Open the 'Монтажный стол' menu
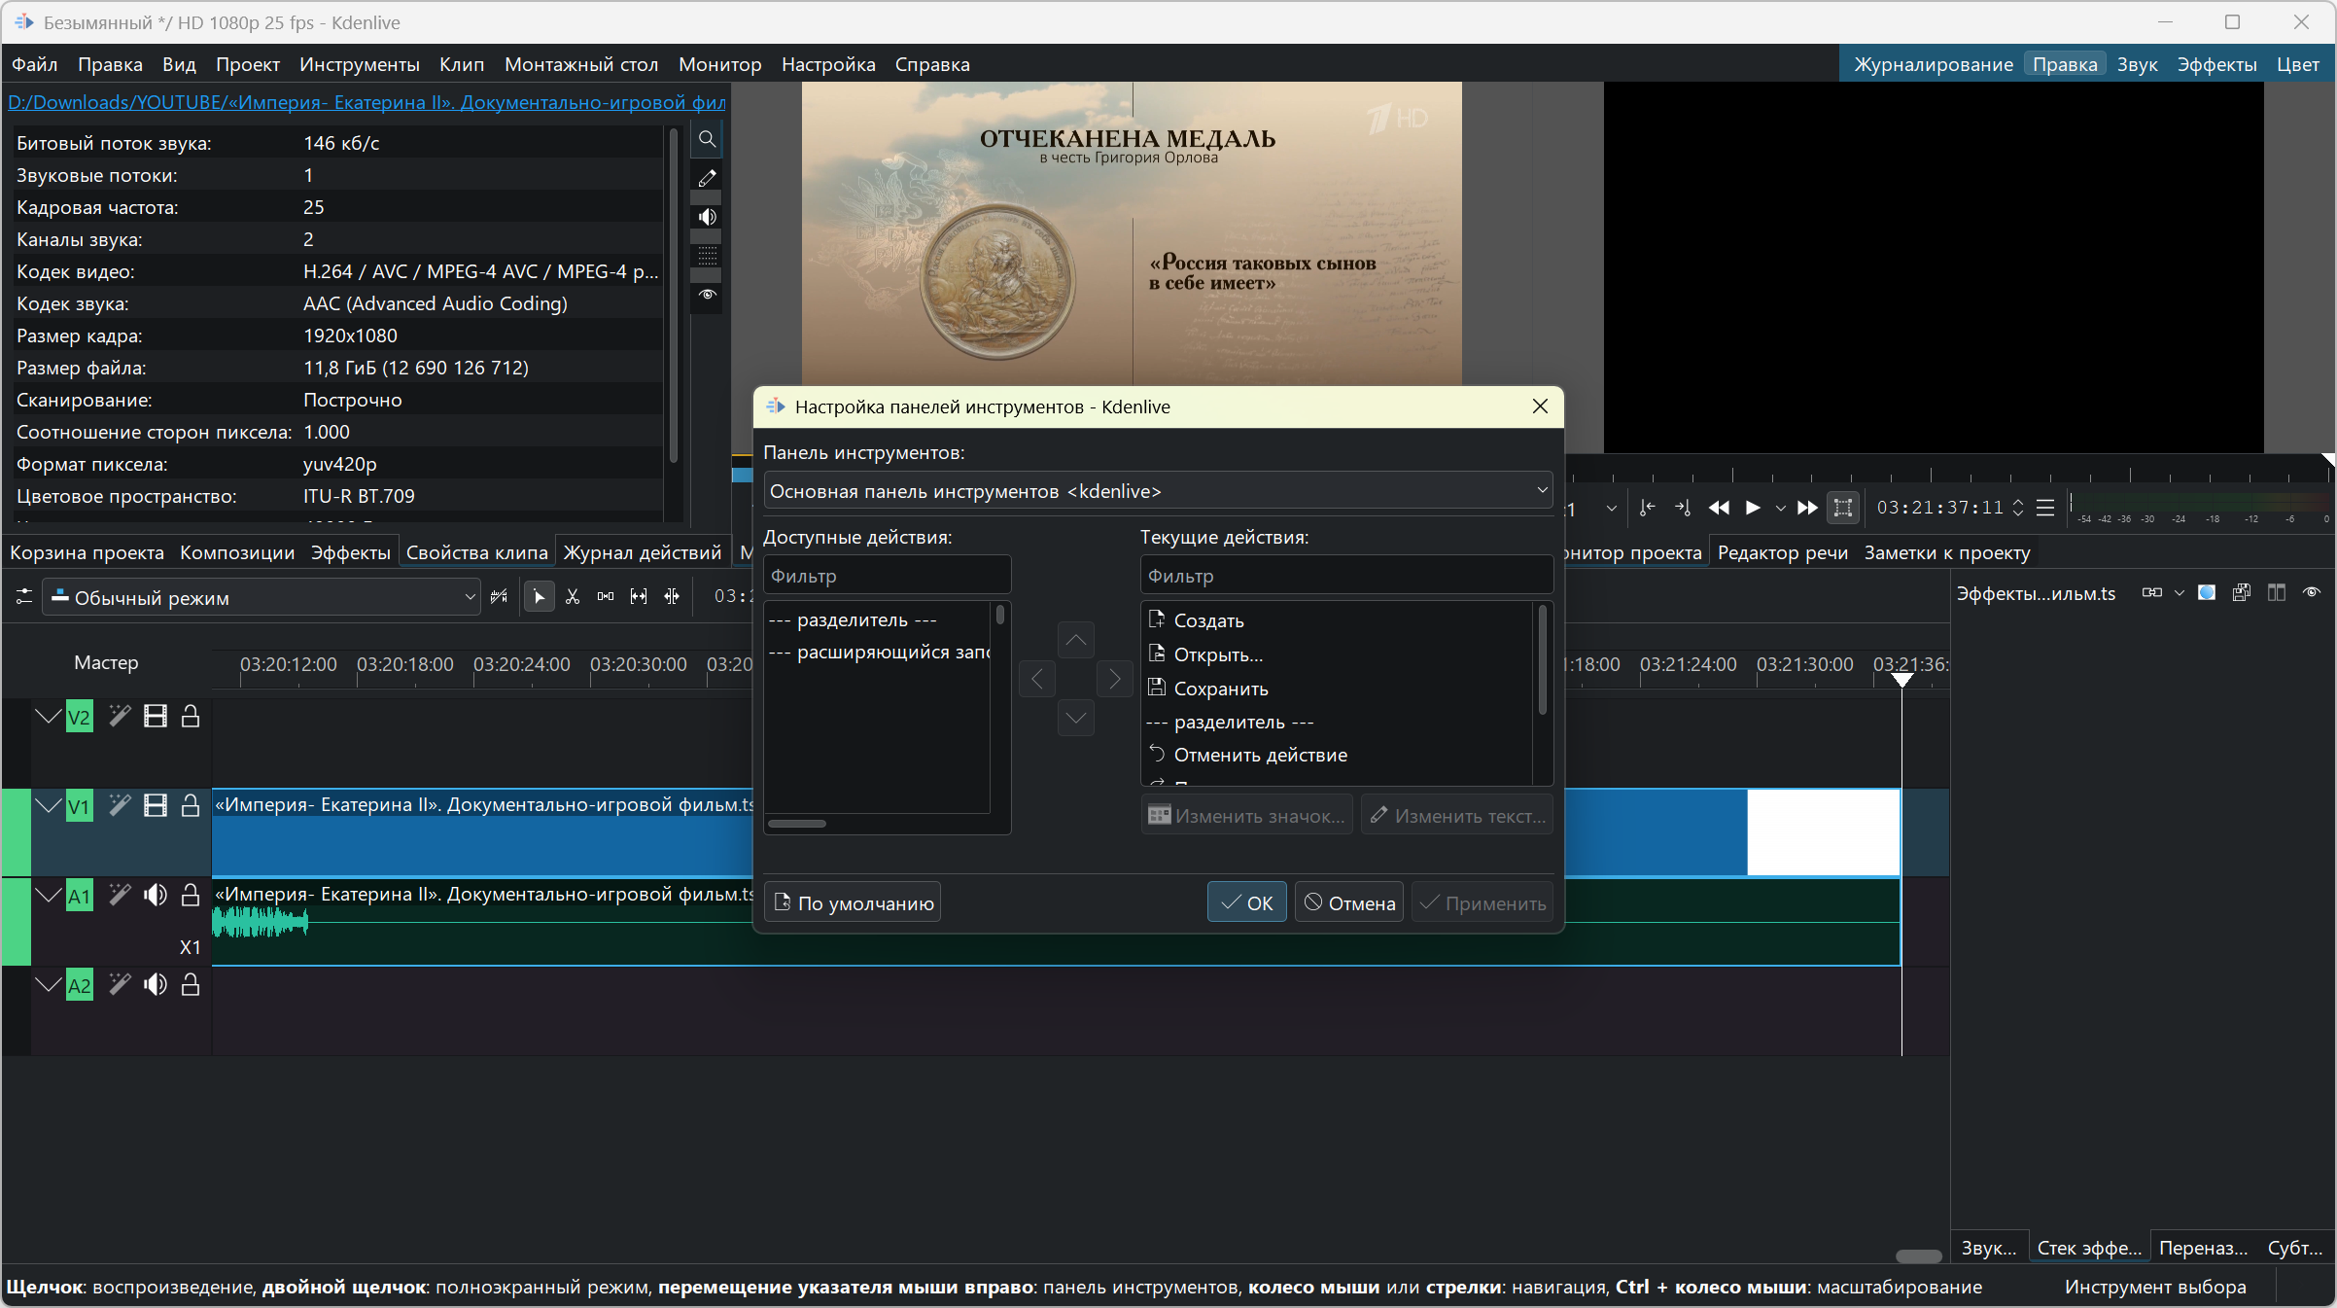The image size is (2337, 1308). [x=581, y=64]
